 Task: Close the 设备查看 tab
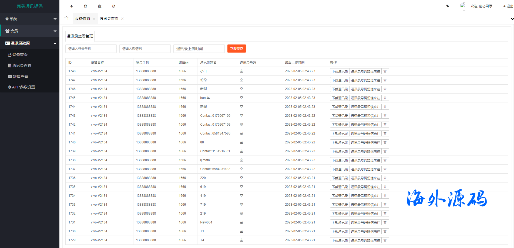94,19
